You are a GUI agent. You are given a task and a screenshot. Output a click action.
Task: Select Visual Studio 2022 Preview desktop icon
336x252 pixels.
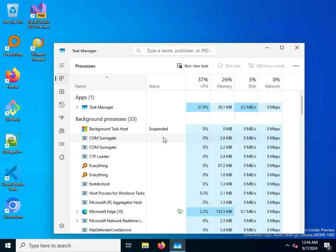38,16
